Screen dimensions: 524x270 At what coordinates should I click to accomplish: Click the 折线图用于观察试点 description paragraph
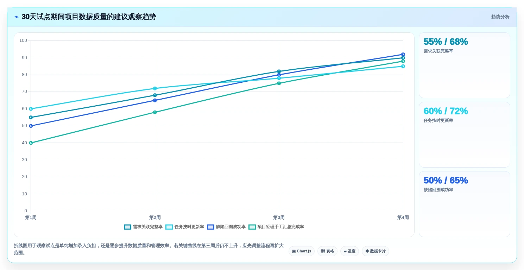[x=149, y=249]
